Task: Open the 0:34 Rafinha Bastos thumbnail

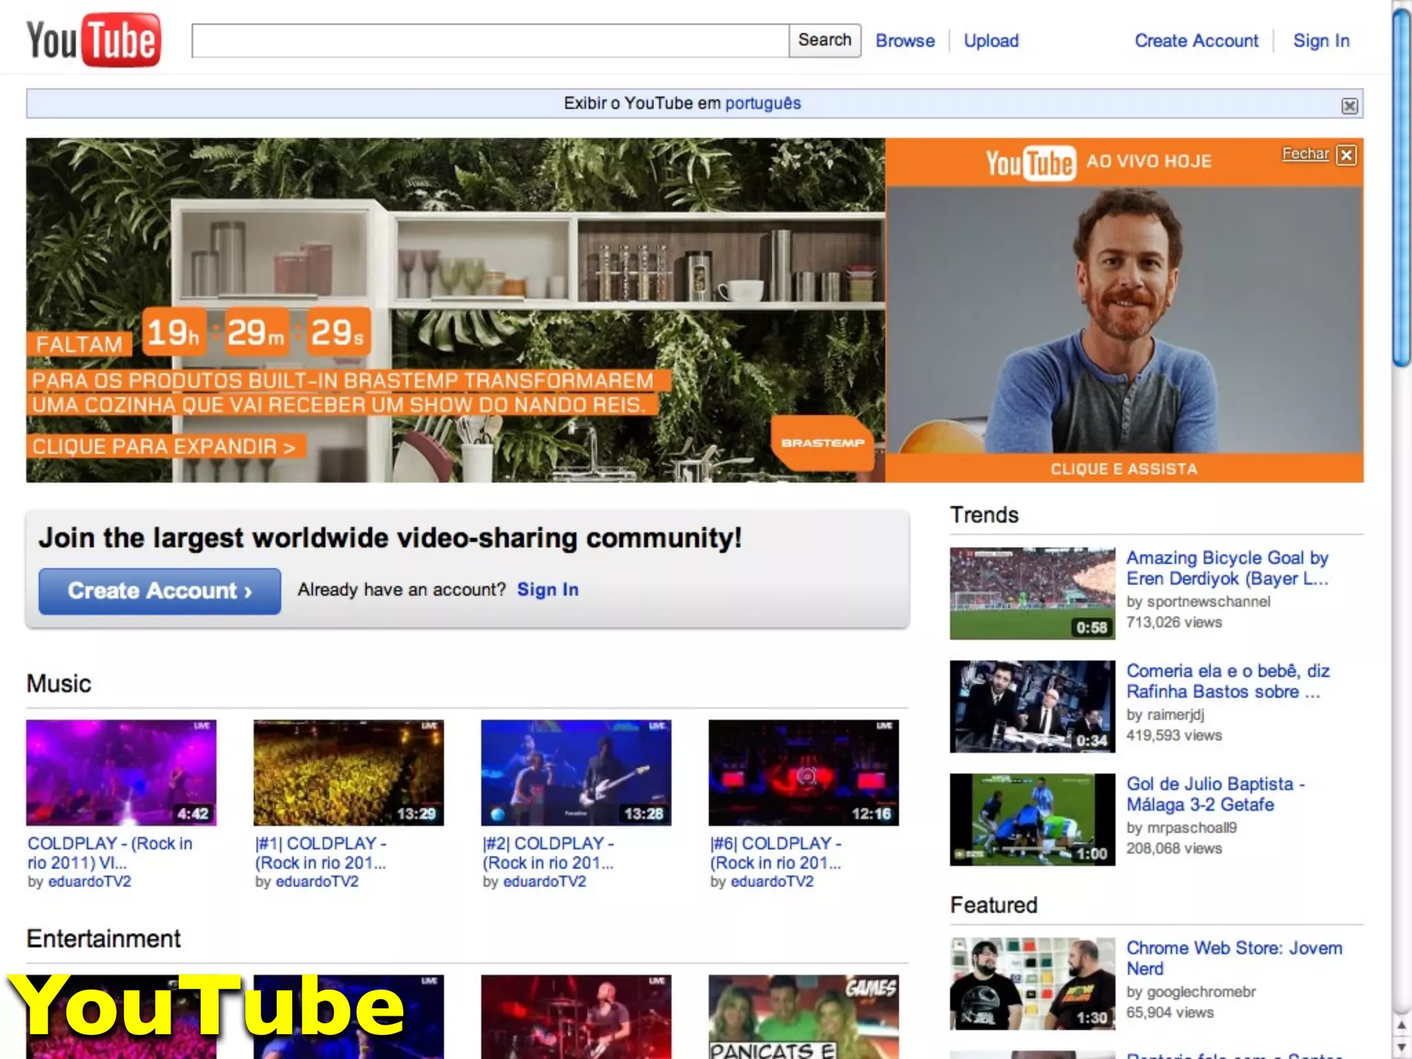Action: [x=1032, y=707]
